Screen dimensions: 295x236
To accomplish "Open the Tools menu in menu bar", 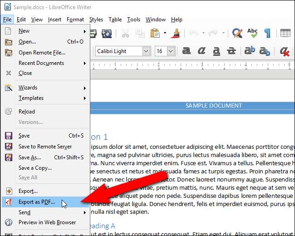I will click(x=133, y=20).
